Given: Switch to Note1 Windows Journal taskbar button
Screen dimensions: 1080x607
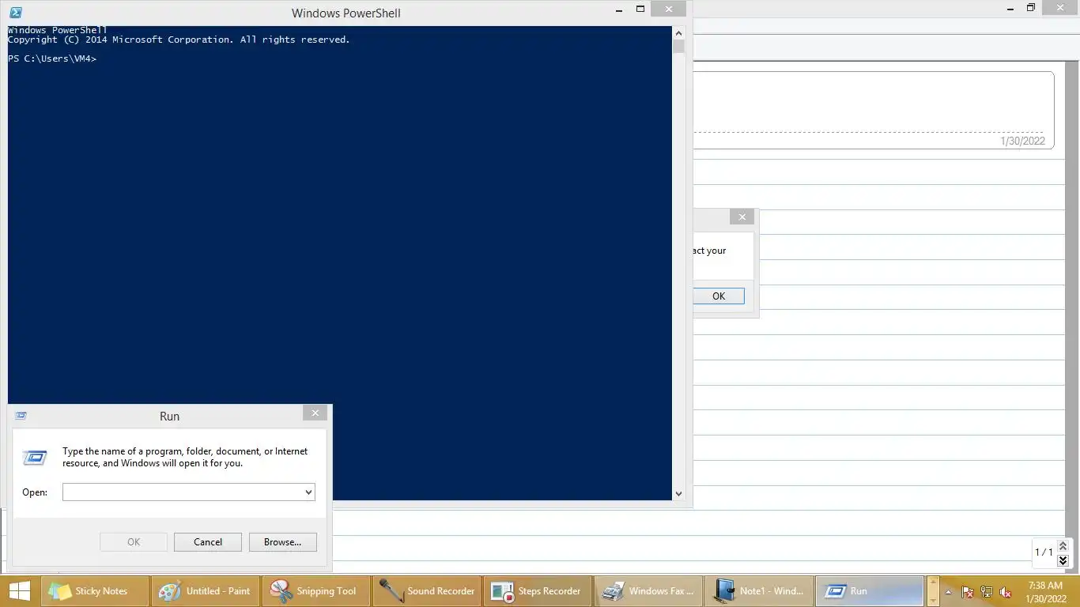Looking at the screenshot, I should tap(759, 590).
